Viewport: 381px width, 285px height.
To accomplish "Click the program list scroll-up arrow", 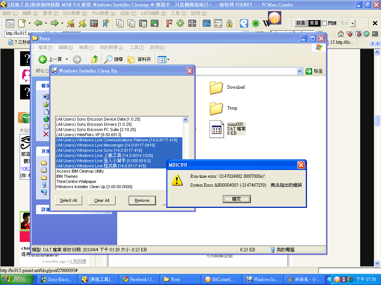I will (185, 120).
